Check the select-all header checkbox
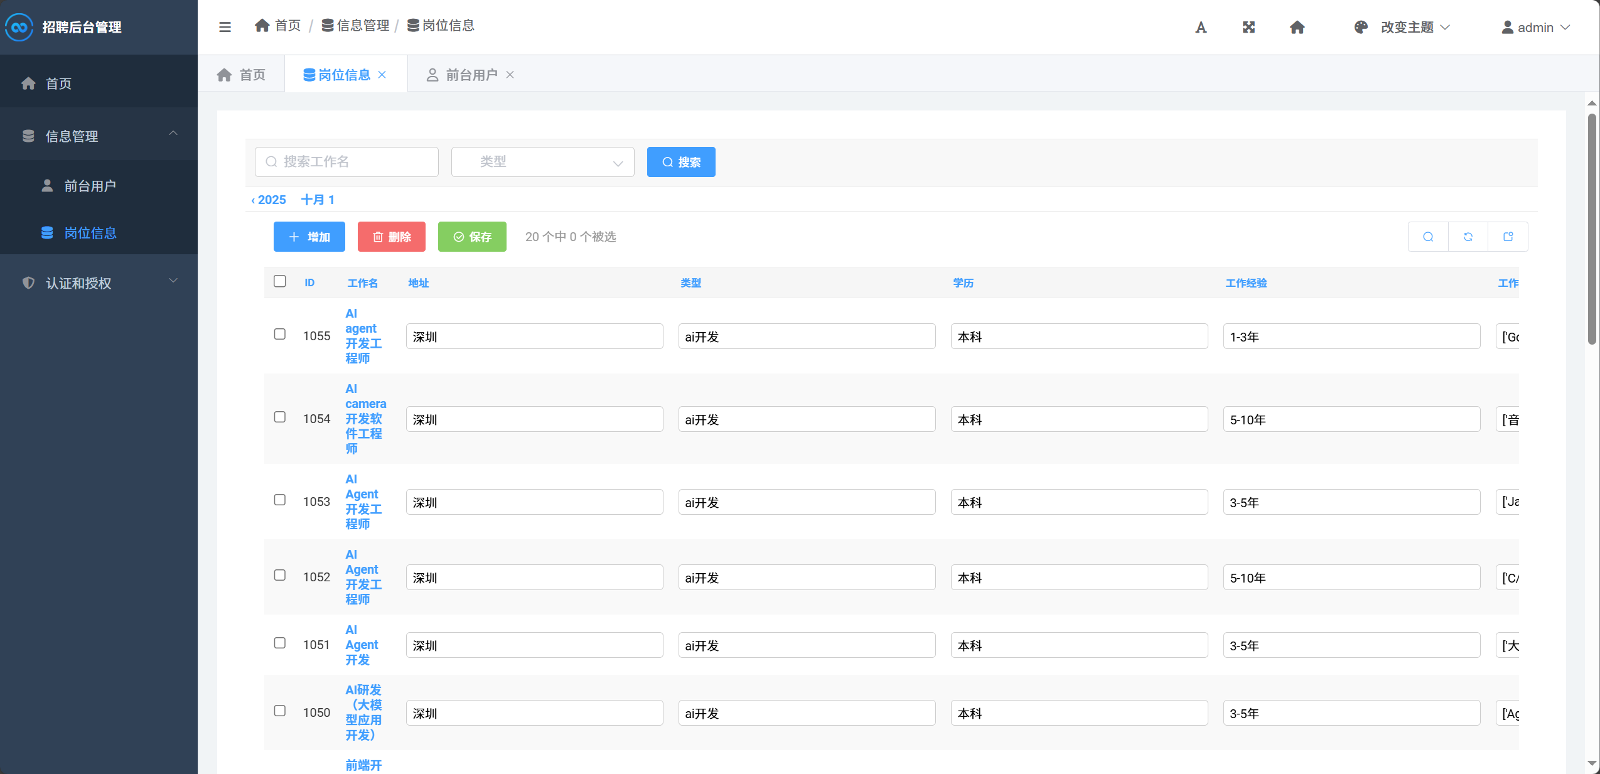Screen dimensions: 1600x774 280,281
